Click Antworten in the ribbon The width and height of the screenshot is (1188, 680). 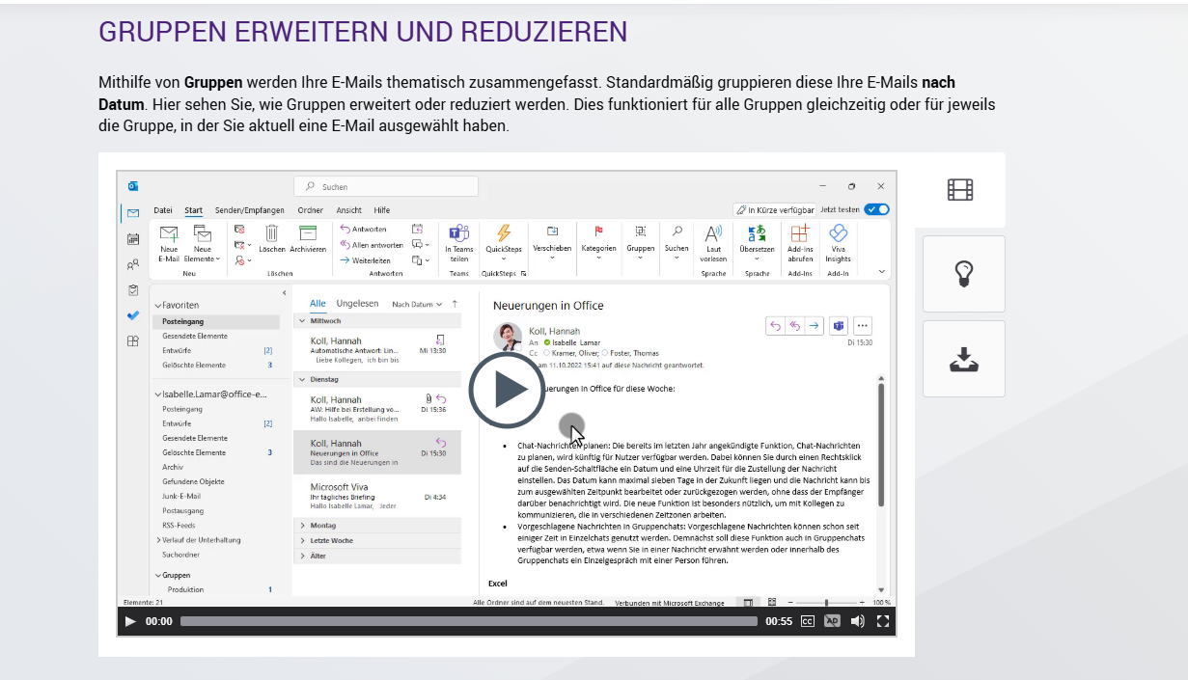point(364,229)
